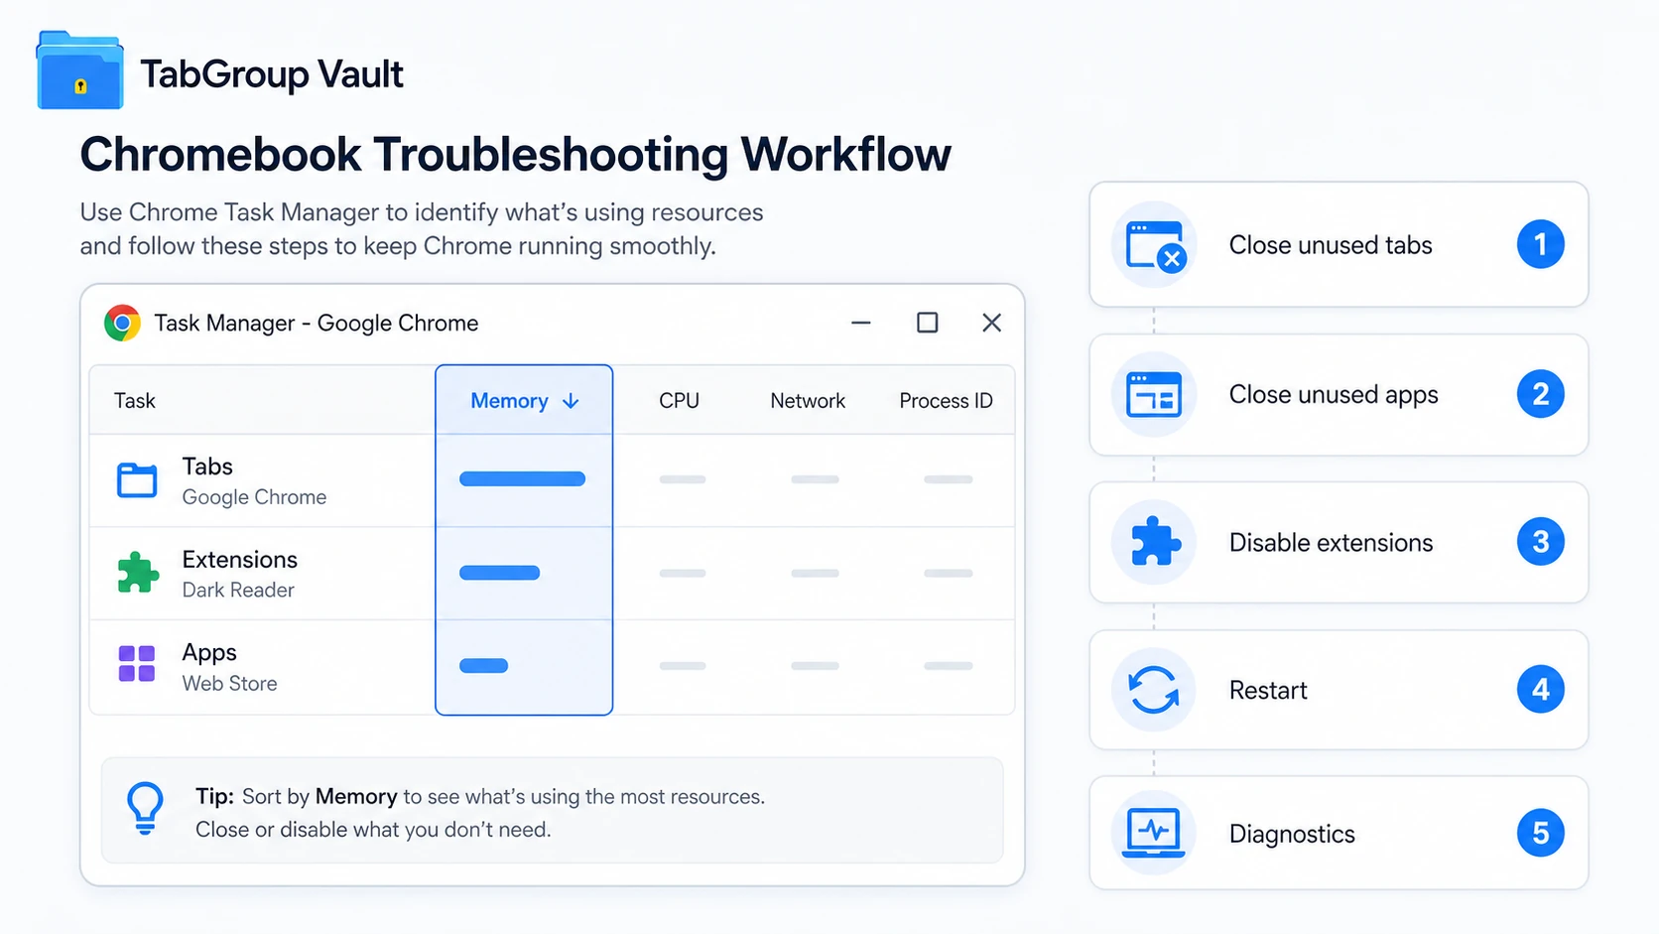Click the Extensions memory usage bar
This screenshot has width=1659, height=934.
(499, 573)
